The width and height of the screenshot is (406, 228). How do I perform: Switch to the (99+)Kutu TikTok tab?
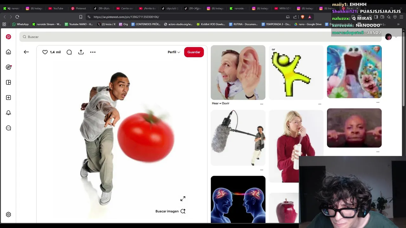[101, 9]
